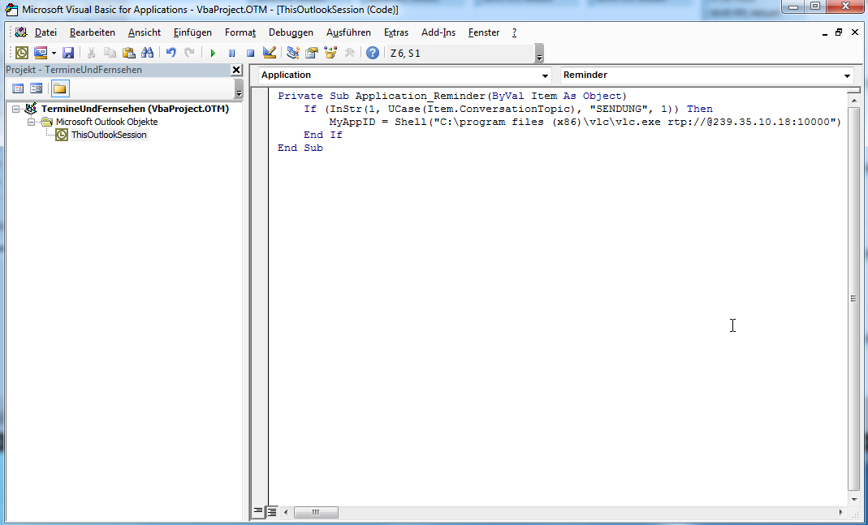
Task: Collapse TermineUndFernsehen project tree node
Action: [x=15, y=109]
